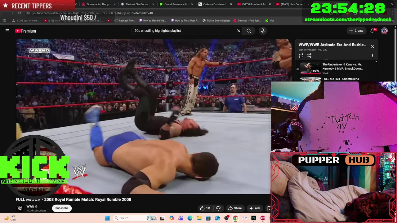Viewport: 397px width, 223px height.
Task: Close the Orders – Dashboard tab
Action: point(231,4)
